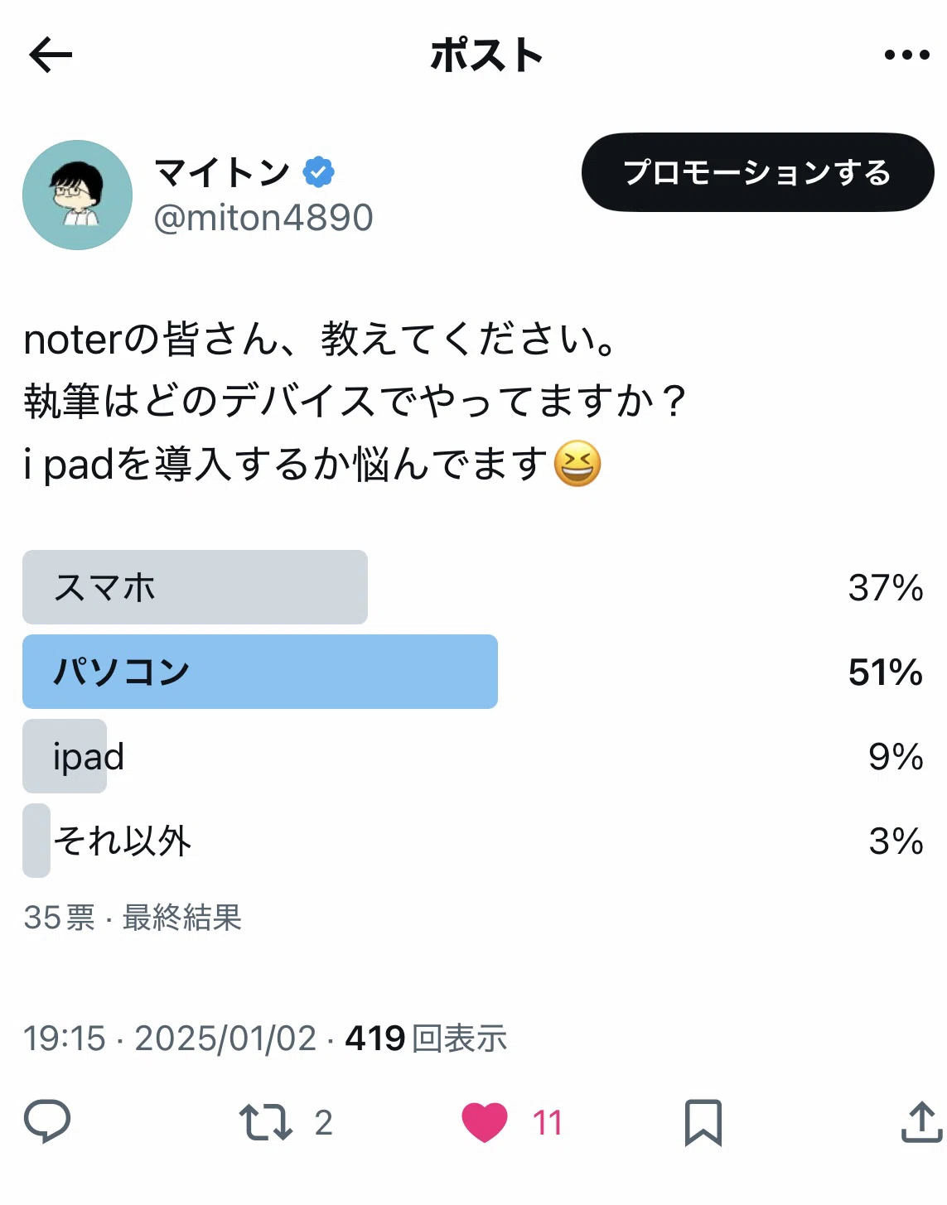Select the スマホ poll result bar

(x=473, y=587)
